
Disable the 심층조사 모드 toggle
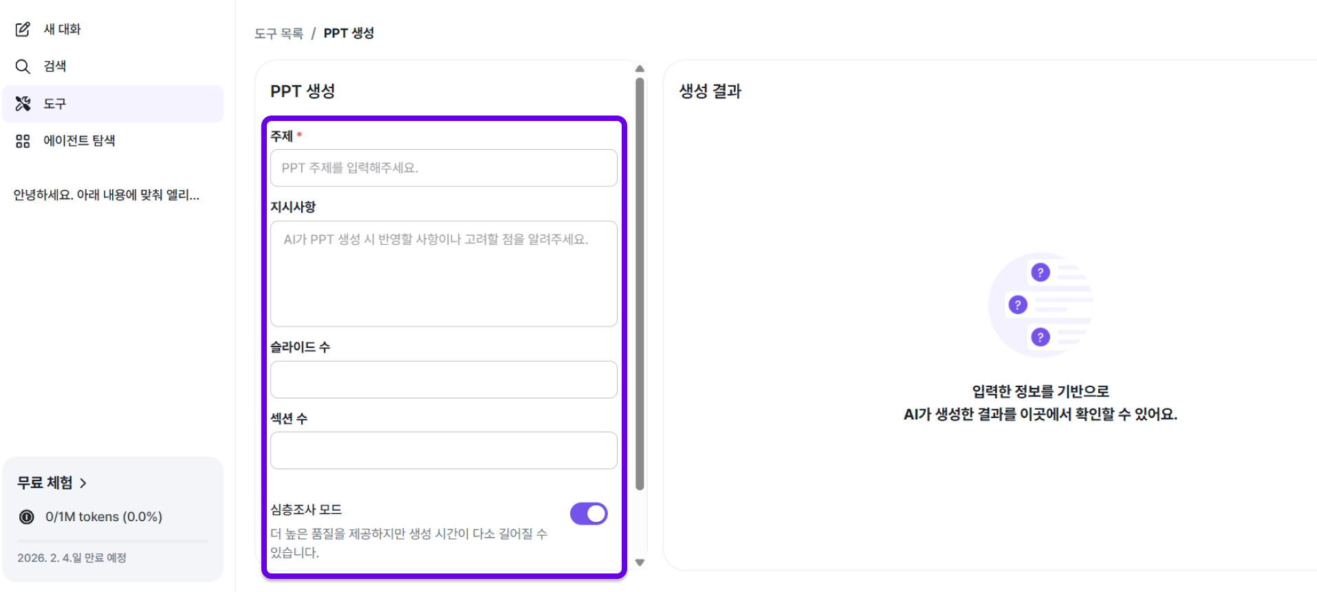pos(589,514)
